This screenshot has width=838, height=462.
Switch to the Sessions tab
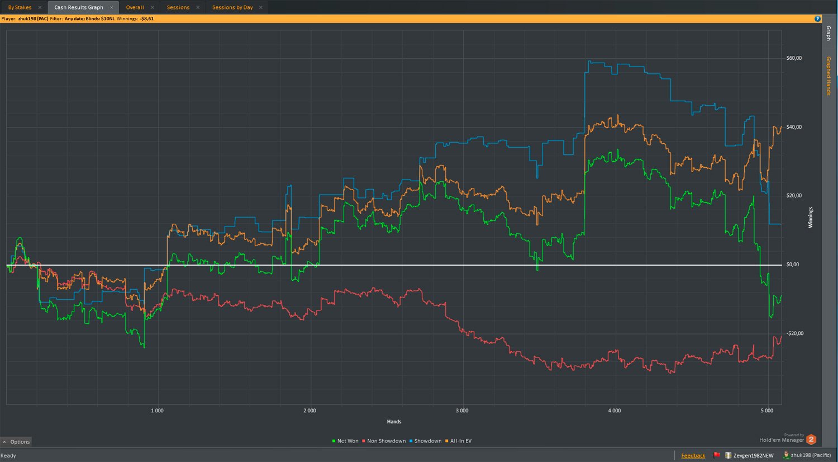[x=178, y=7]
